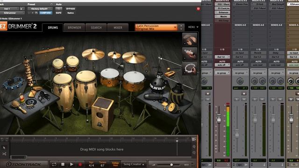Open the Inst 1 track selector

coord(9,9)
